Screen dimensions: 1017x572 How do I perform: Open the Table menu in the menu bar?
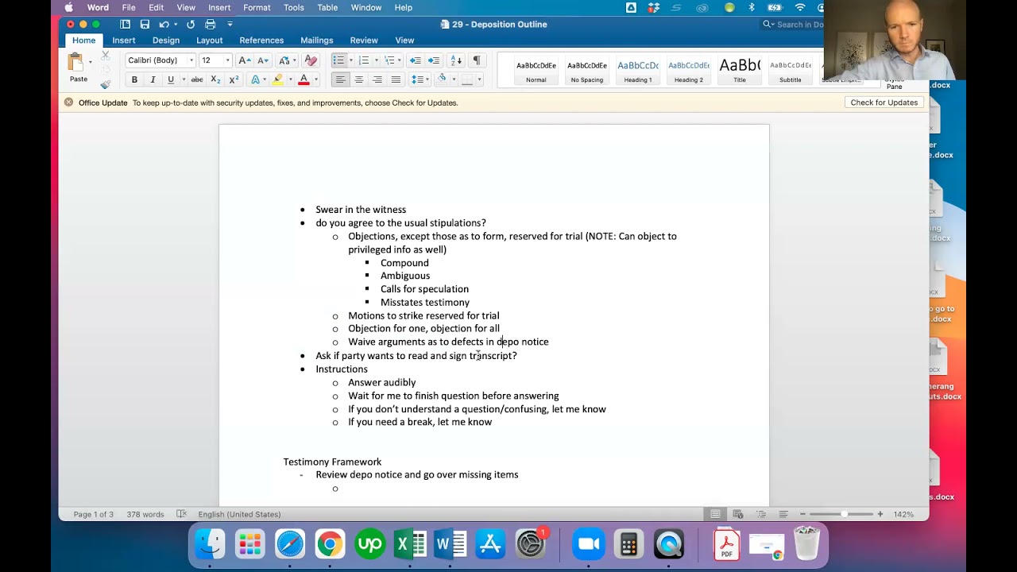327,7
